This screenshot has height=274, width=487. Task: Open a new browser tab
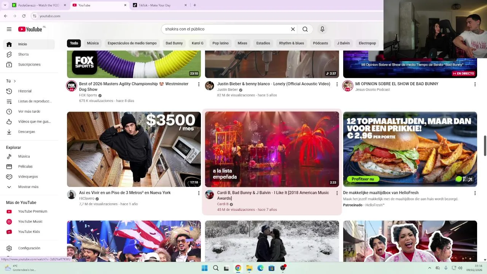(x=195, y=5)
